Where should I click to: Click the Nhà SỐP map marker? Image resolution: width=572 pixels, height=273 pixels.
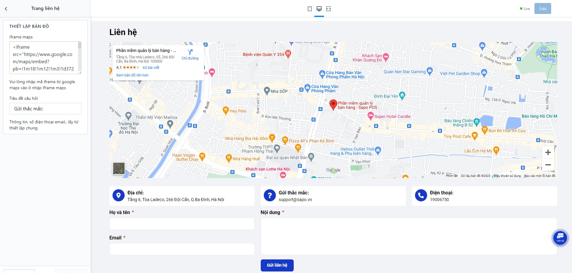[x=267, y=91]
